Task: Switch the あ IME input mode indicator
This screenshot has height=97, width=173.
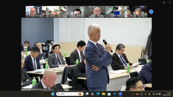Action: coord(149,94)
